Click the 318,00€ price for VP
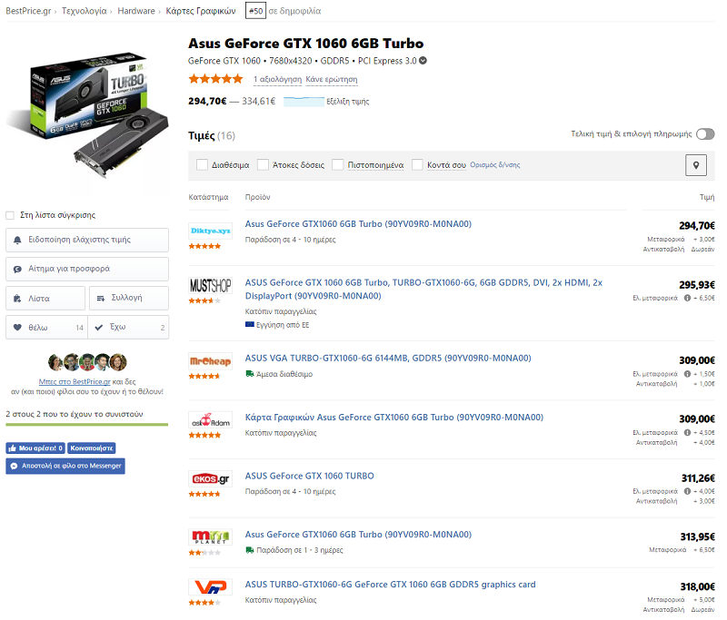This screenshot has width=727, height=620. click(697, 587)
